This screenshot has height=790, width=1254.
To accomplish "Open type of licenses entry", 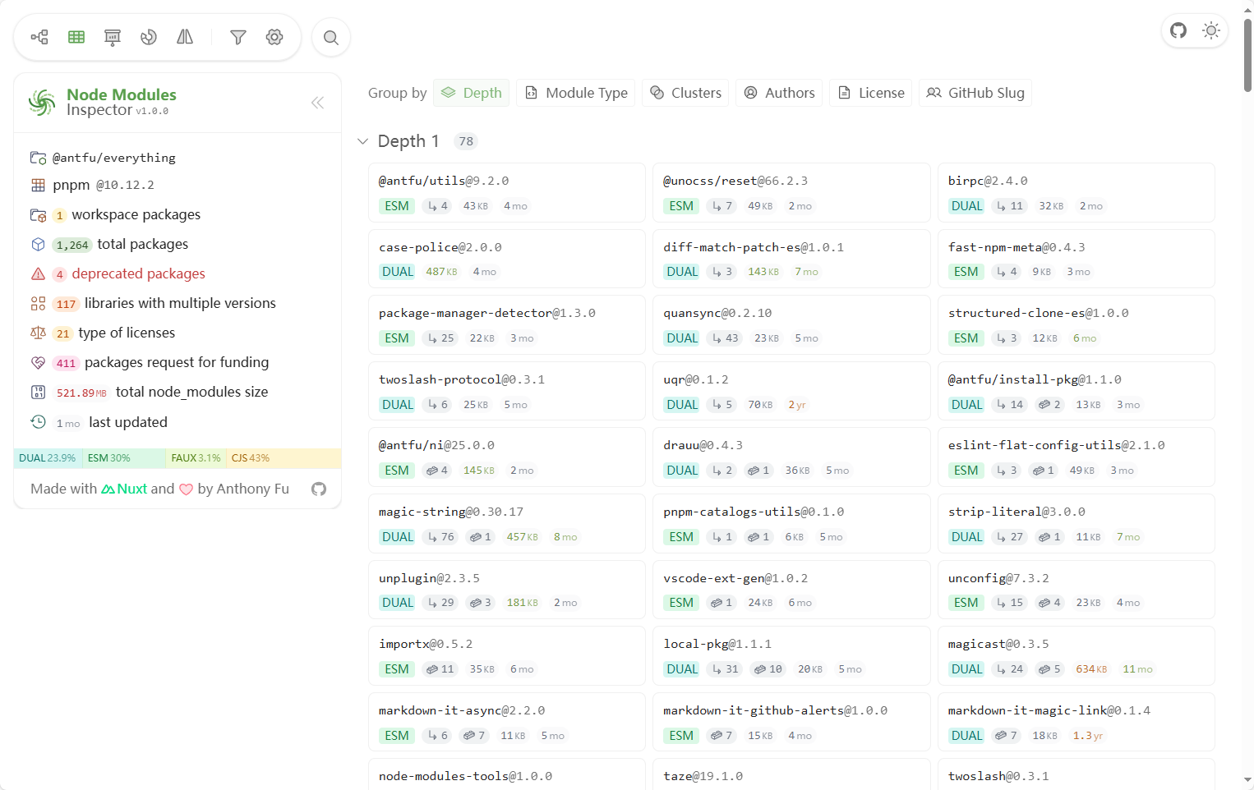I will click(x=103, y=333).
